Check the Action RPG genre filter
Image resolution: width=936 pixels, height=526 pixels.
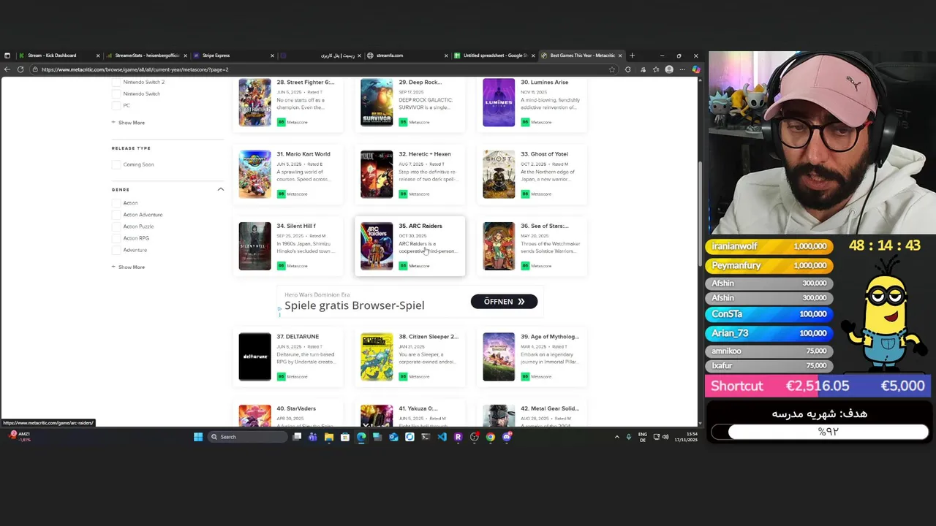116,238
